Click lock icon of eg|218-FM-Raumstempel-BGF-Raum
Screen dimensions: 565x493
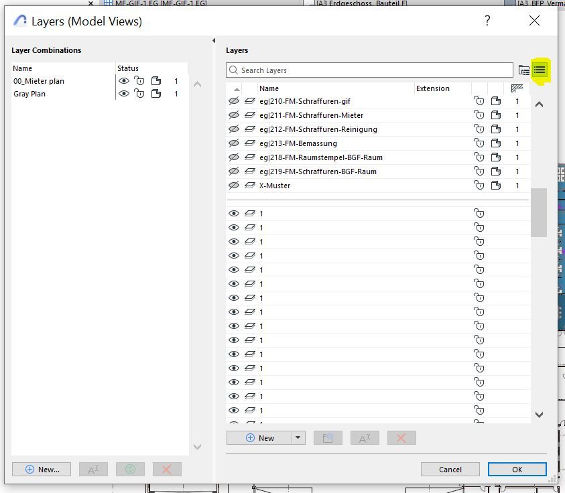[479, 157]
